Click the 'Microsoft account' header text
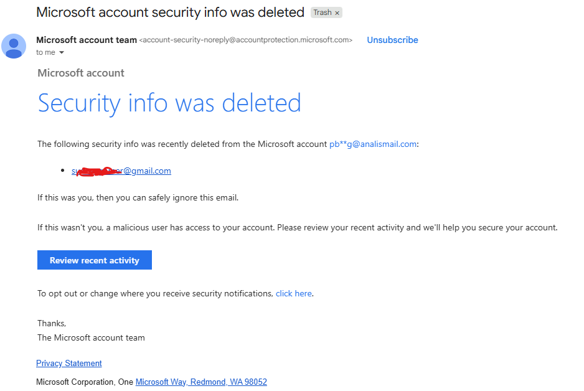Image resolution: width=584 pixels, height=391 pixels. 81,73
